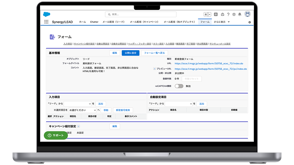Open the お選びください dropdown
Screen dimensions: 294x165
pyautogui.click(x=82, y=110)
